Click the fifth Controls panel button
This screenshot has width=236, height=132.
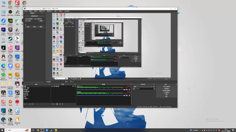click(166, 94)
